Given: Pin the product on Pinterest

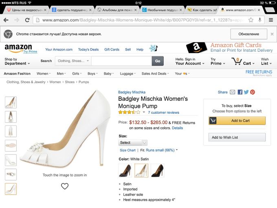Looking at the screenshot, I should tap(253, 92).
